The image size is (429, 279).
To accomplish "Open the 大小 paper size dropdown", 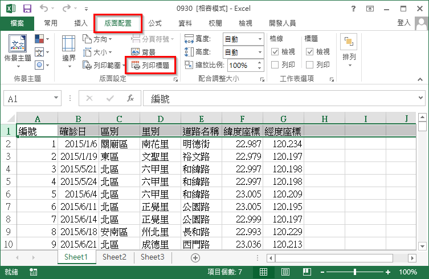I will [x=97, y=52].
